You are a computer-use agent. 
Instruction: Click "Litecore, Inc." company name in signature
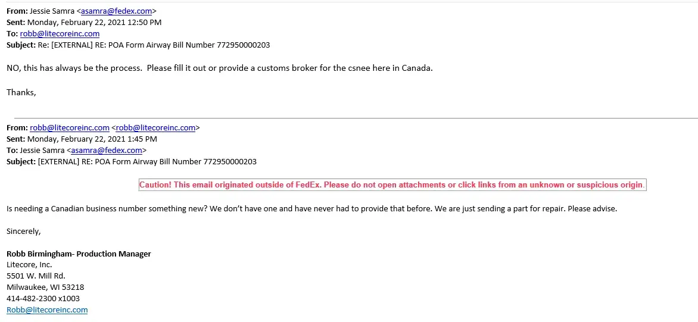pyautogui.click(x=29, y=265)
